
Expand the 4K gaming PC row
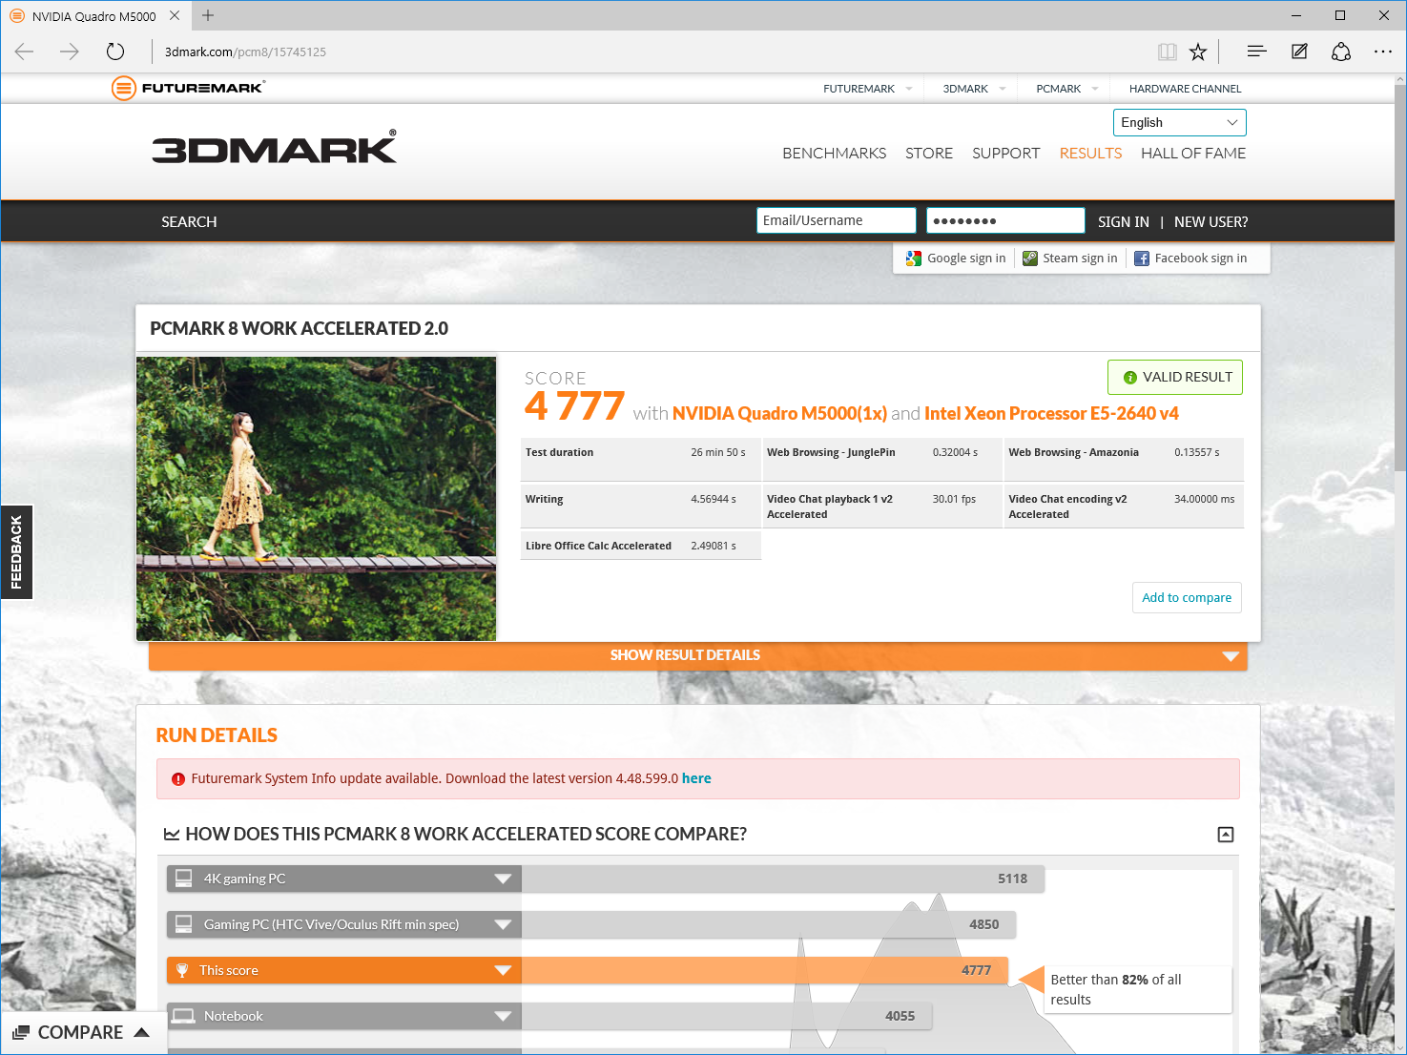point(503,879)
